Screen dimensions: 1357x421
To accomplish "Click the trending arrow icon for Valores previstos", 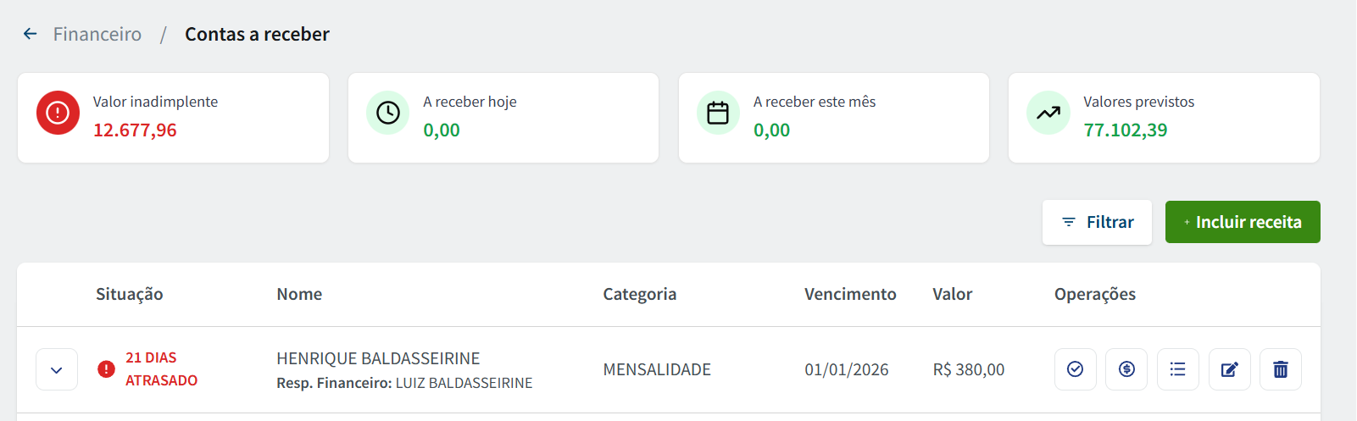I will (1048, 113).
